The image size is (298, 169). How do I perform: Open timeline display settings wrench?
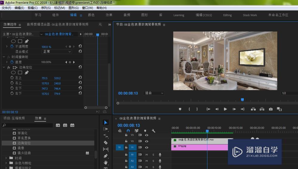pos(153,131)
